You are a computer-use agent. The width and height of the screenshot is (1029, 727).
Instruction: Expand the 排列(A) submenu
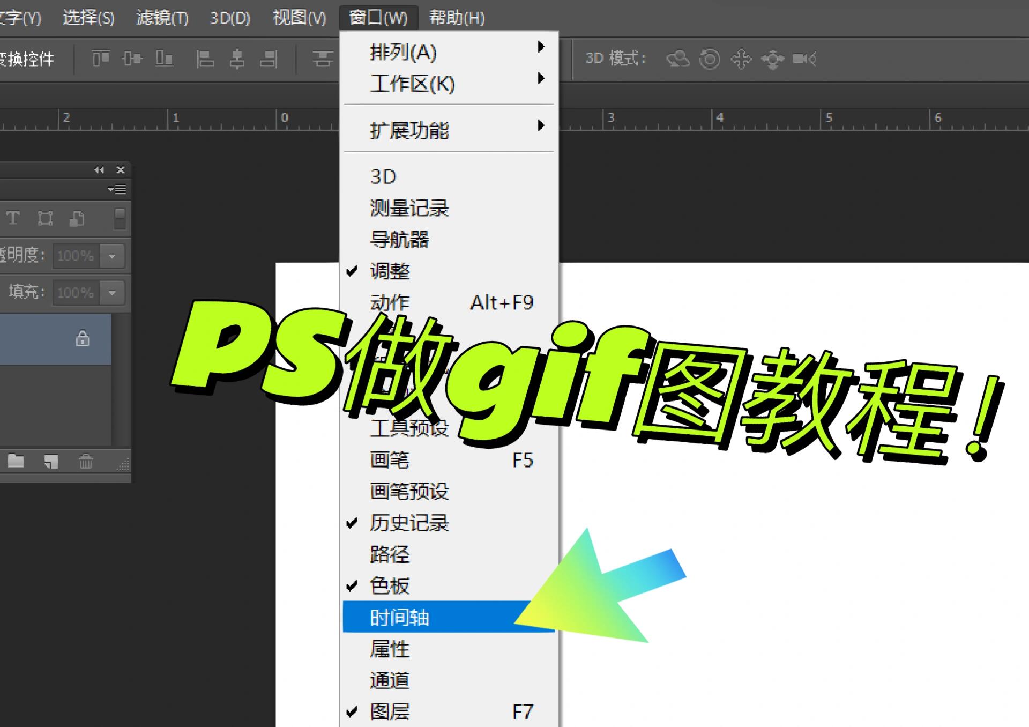(449, 52)
